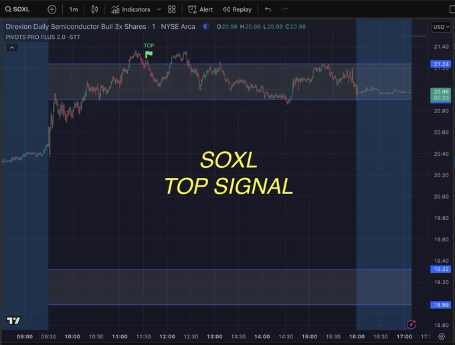The image size is (455, 345).
Task: Open the time axis settings gear
Action: 442,336
